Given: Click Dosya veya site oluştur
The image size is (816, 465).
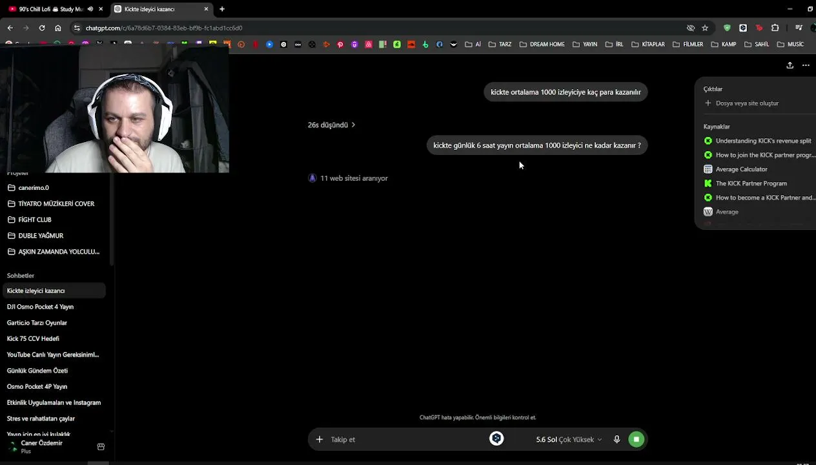Looking at the screenshot, I should tap(747, 103).
